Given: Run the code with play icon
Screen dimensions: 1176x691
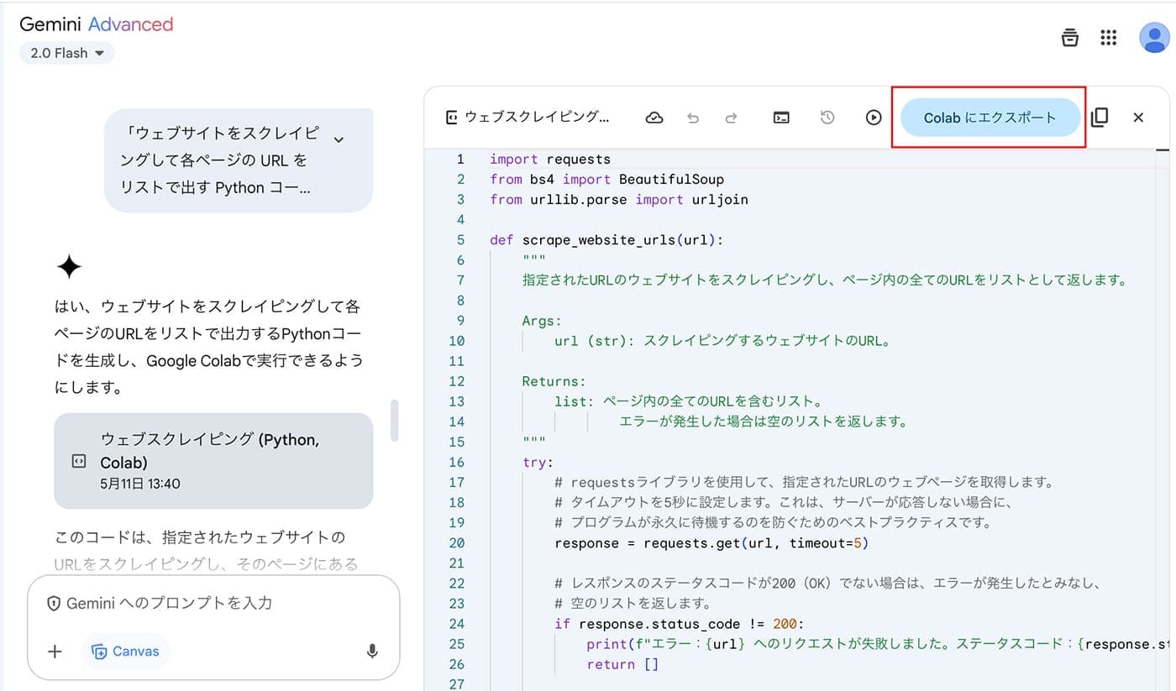Looking at the screenshot, I should (874, 118).
